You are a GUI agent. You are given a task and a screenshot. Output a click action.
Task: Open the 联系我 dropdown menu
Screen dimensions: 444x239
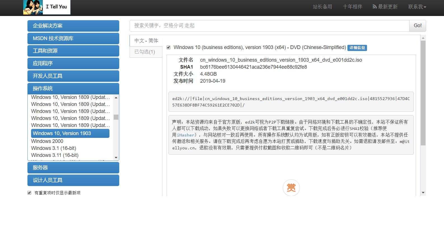[417, 7]
